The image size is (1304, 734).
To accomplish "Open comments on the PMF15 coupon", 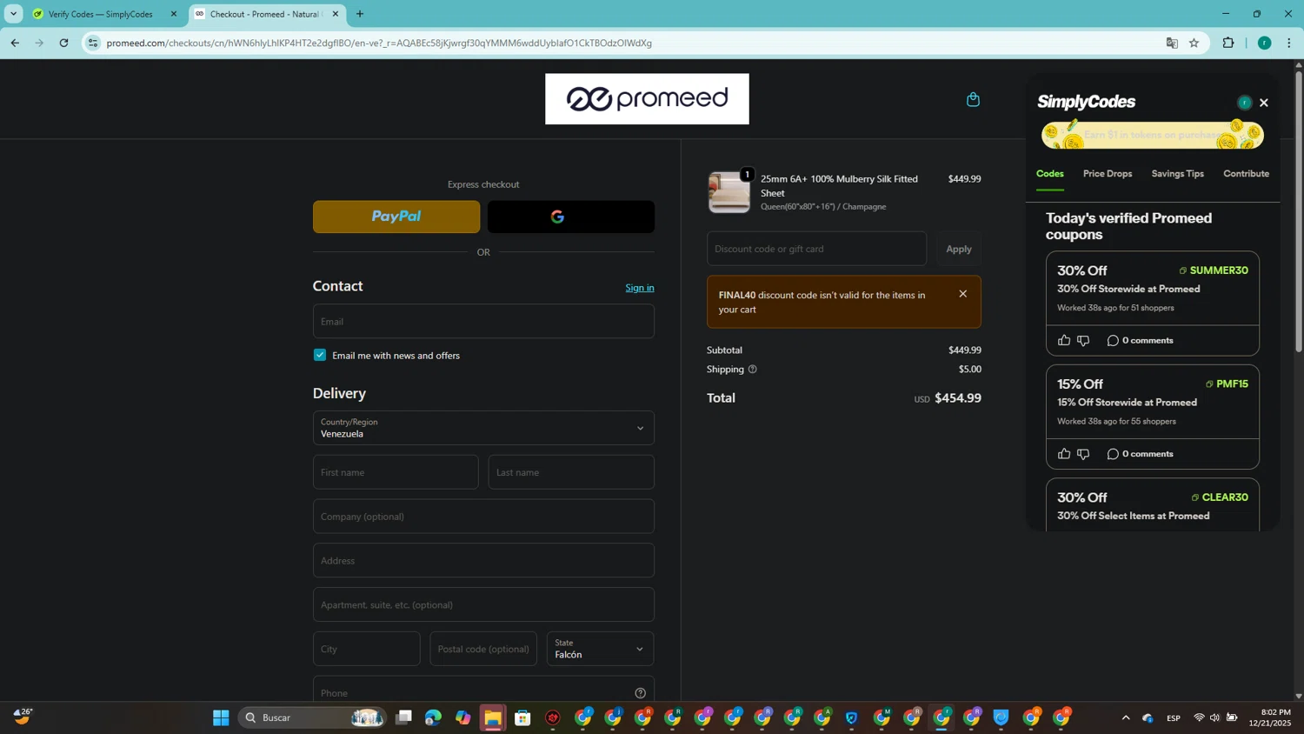I will tap(1140, 454).
